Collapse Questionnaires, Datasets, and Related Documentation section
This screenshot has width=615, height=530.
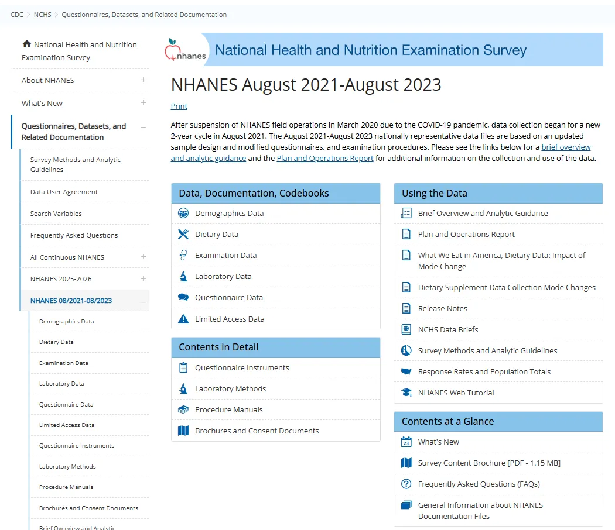click(x=143, y=127)
